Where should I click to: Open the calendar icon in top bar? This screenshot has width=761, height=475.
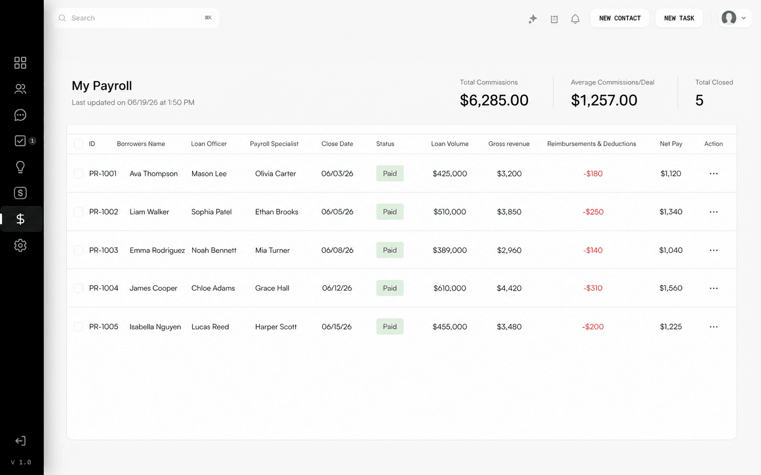point(554,19)
